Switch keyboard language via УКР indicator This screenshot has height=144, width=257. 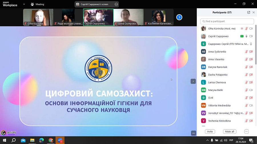click(x=231, y=140)
